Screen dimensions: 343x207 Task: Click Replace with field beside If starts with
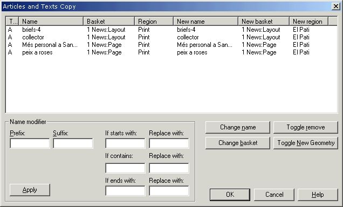(x=169, y=143)
